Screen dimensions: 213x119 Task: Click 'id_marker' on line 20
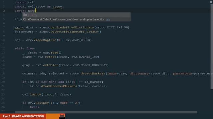point(93,82)
